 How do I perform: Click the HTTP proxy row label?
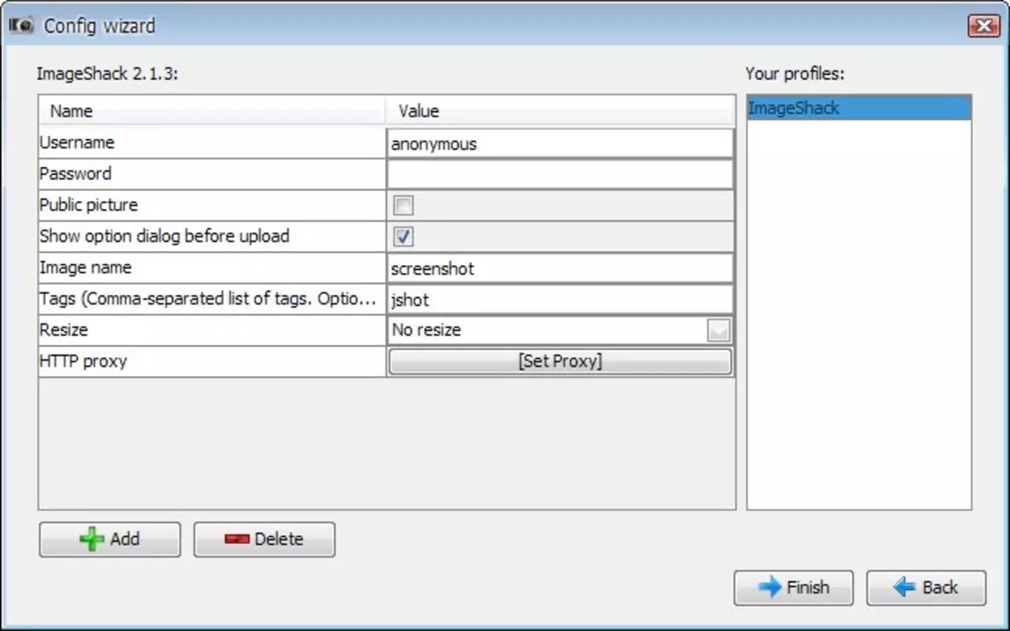(83, 361)
